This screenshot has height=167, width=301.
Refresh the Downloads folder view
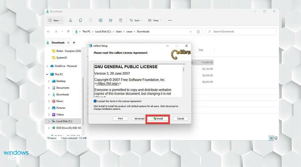(x=198, y=32)
